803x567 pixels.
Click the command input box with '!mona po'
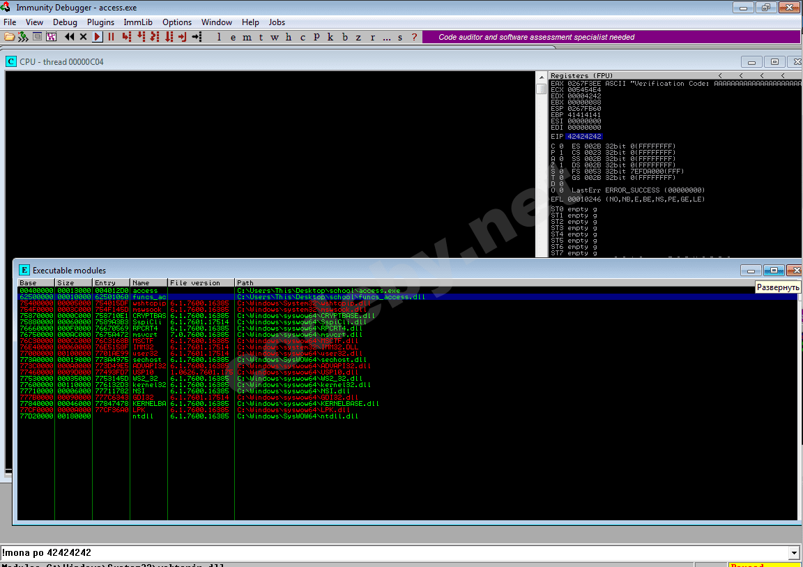[x=395, y=552]
